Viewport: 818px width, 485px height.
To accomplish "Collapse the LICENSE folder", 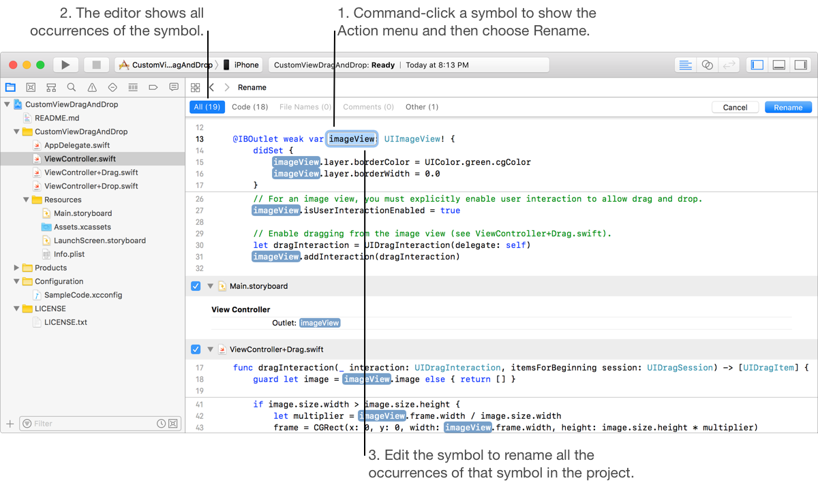I will pyautogui.click(x=16, y=309).
